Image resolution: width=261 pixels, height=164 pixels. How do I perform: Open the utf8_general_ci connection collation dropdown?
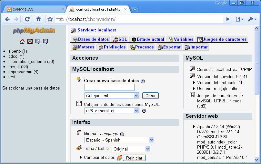pos(112,111)
